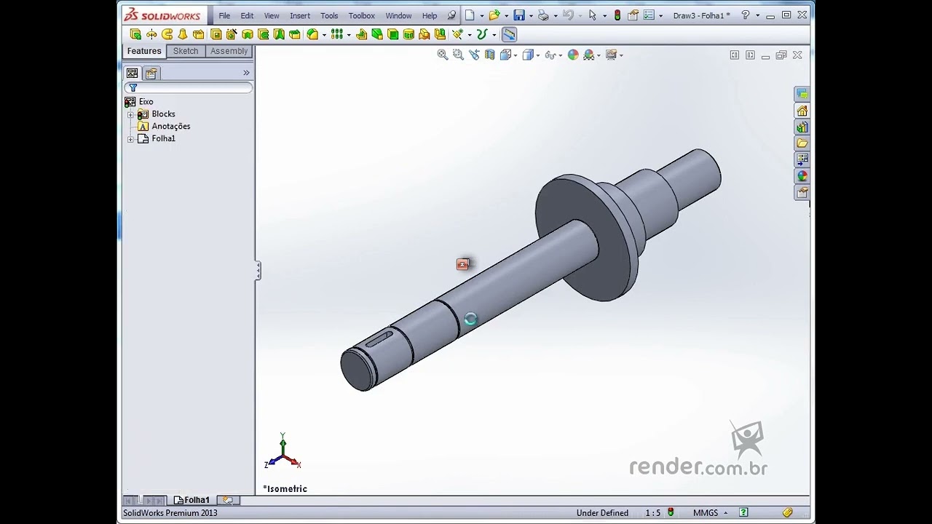Screen dimensions: 932x524
Task: Open the MMGS unit system menu
Action: pos(711,513)
